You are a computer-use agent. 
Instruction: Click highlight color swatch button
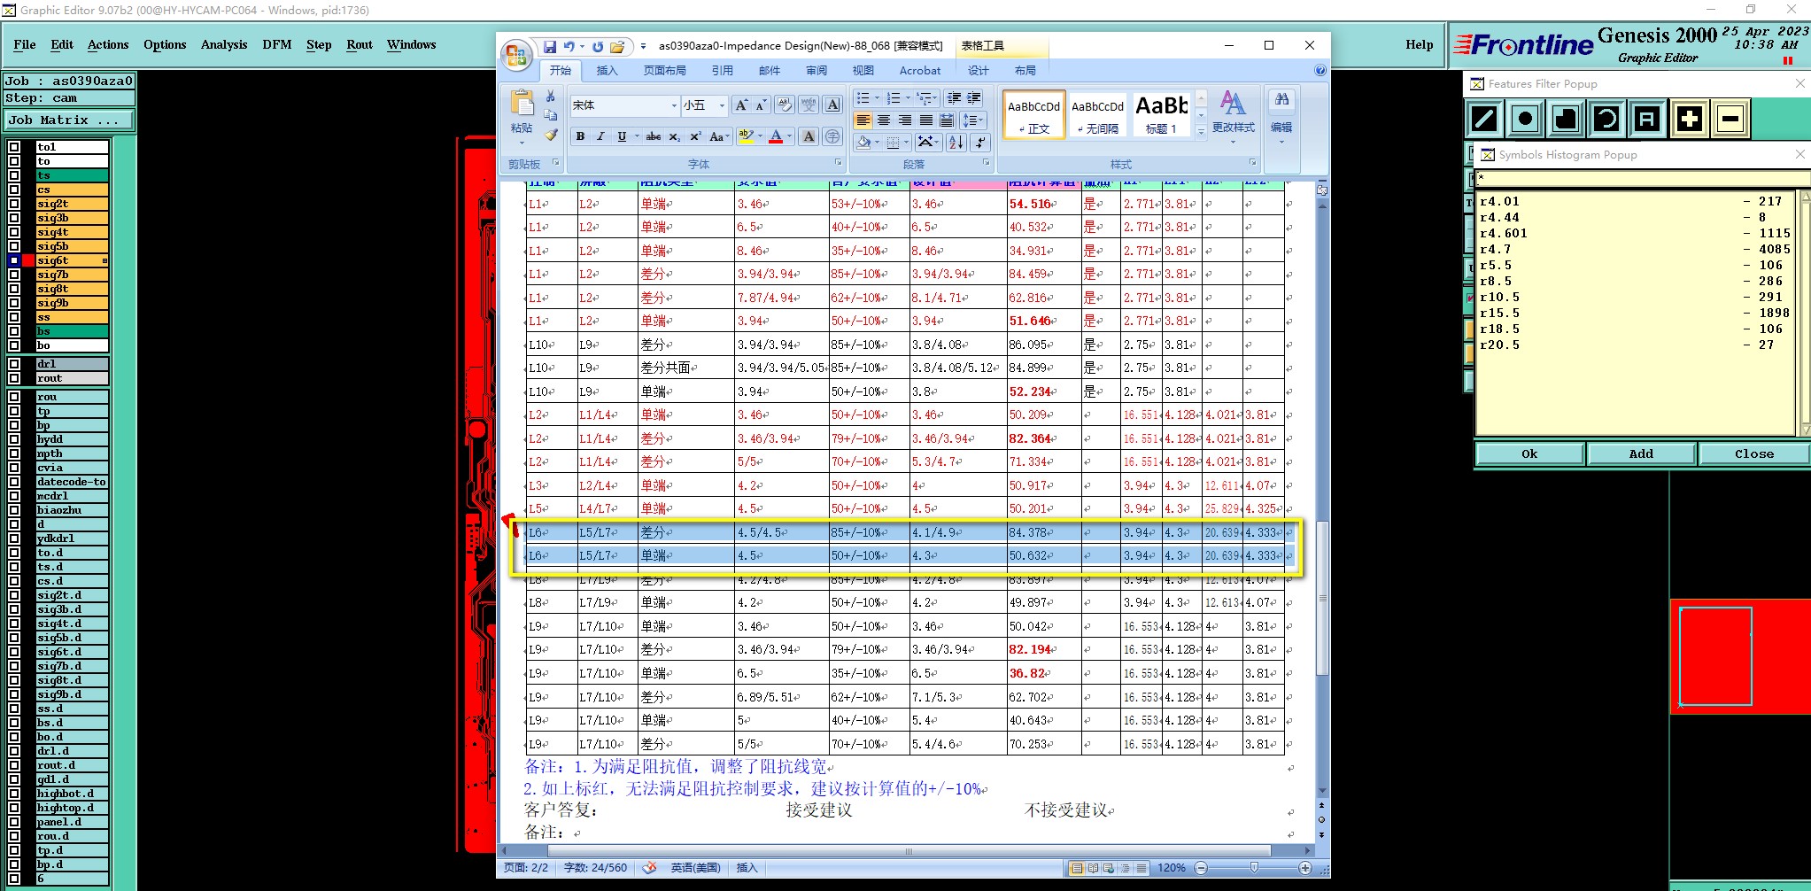[x=746, y=136]
